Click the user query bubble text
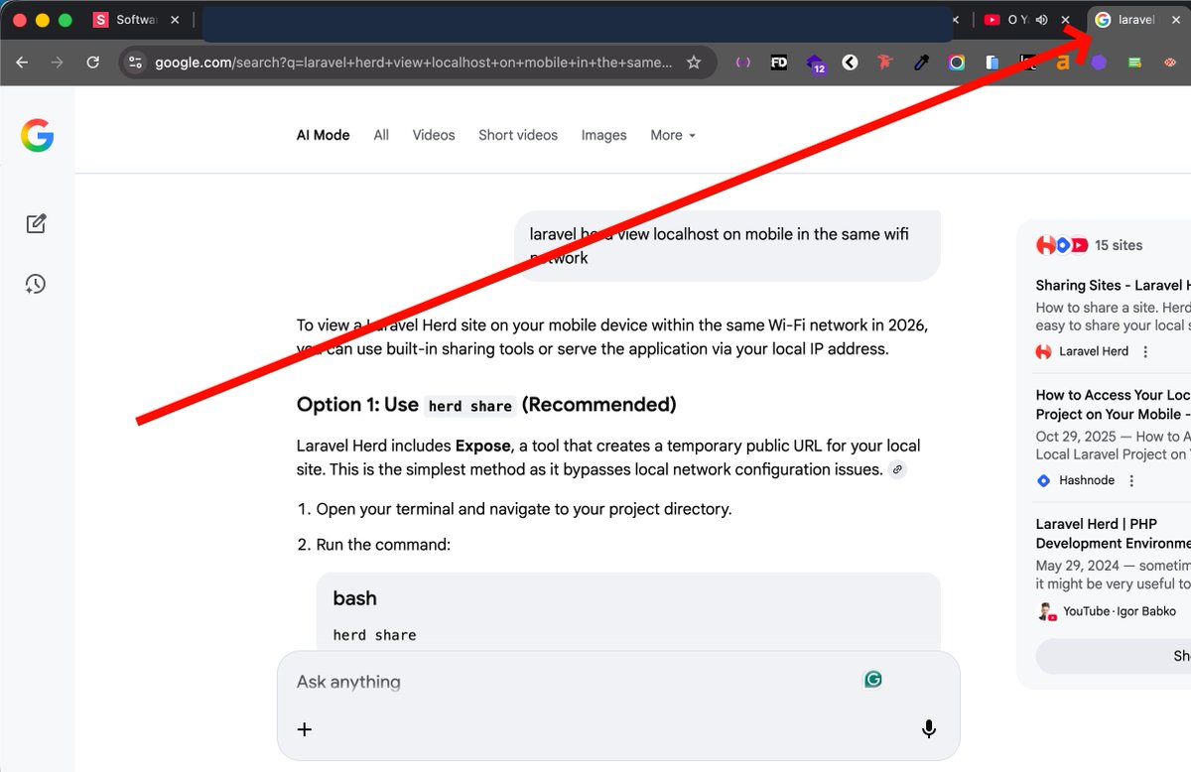The height and width of the screenshot is (772, 1191). (x=720, y=246)
